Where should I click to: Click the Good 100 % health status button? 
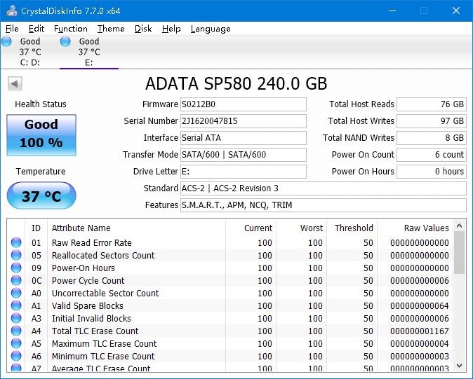tap(41, 135)
